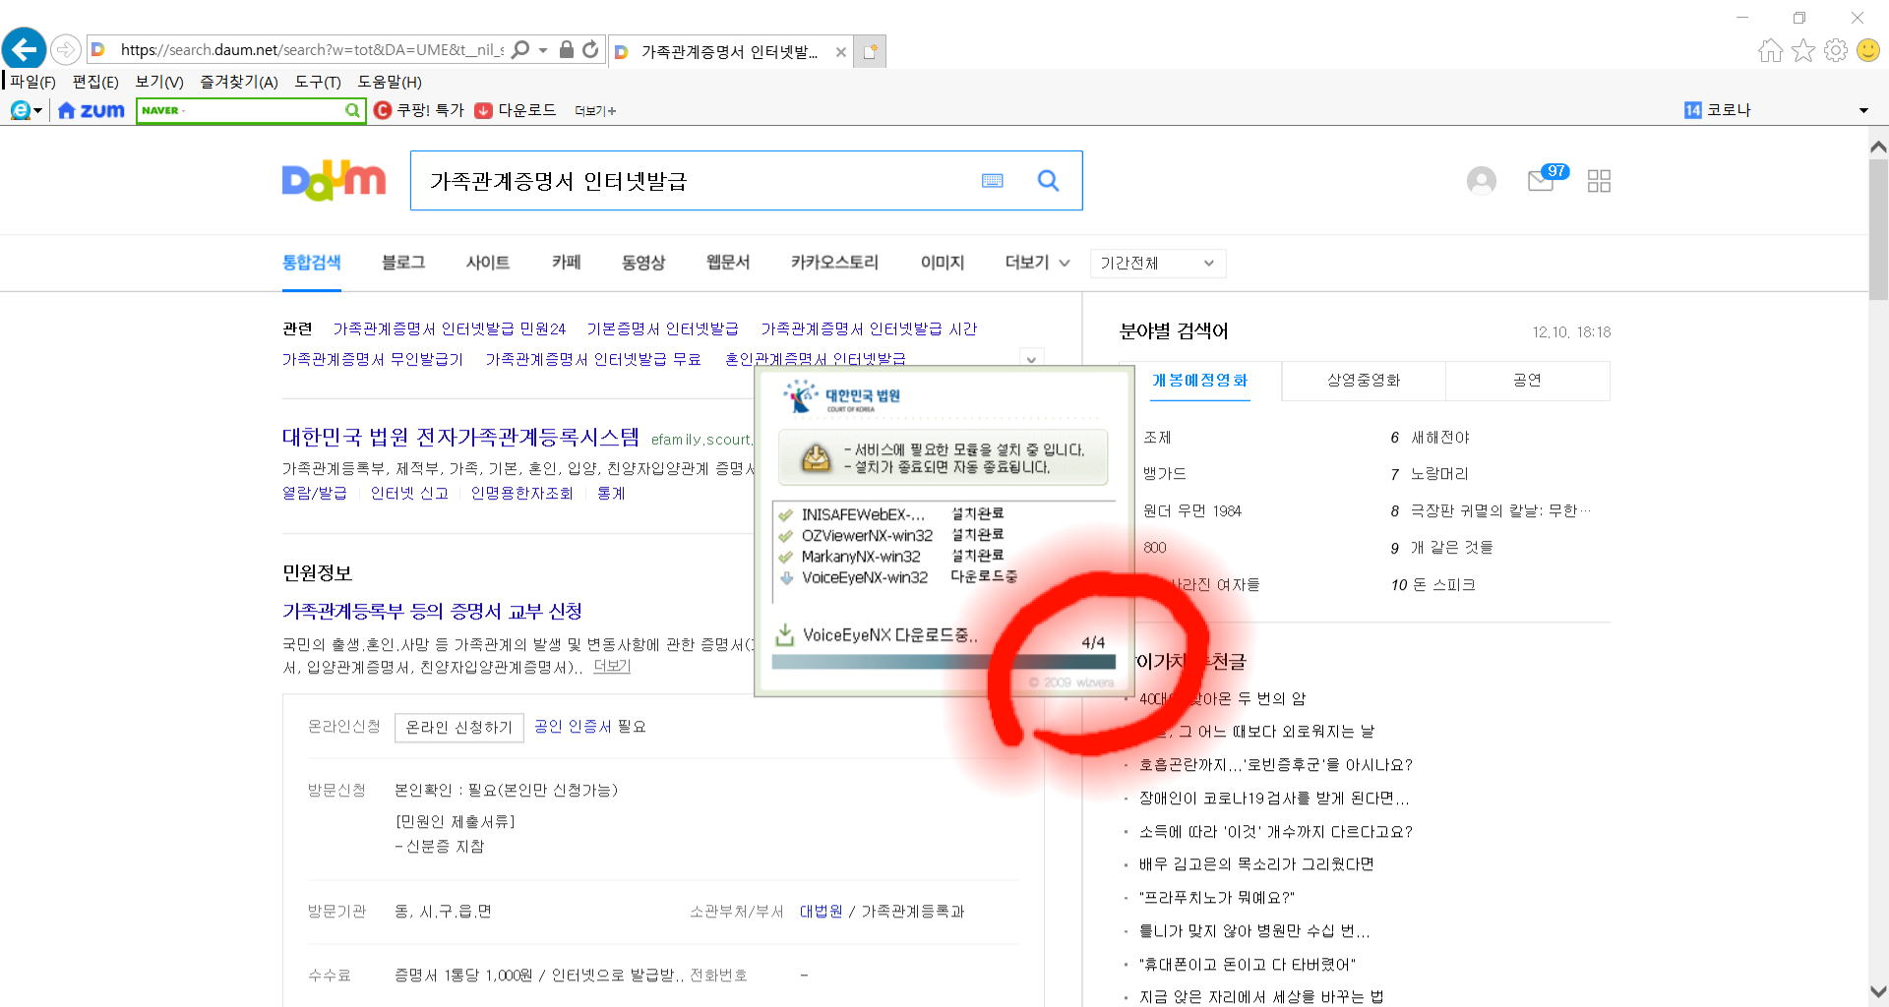Select the 공연 tab

point(1527,380)
